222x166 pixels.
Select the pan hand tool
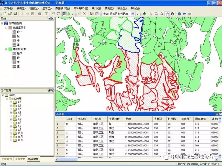(167, 14)
